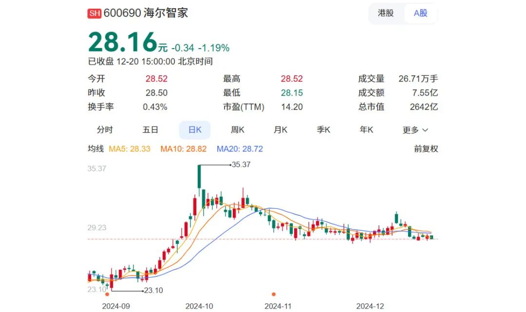Click the orange event dot near 2024-09

click(107, 294)
